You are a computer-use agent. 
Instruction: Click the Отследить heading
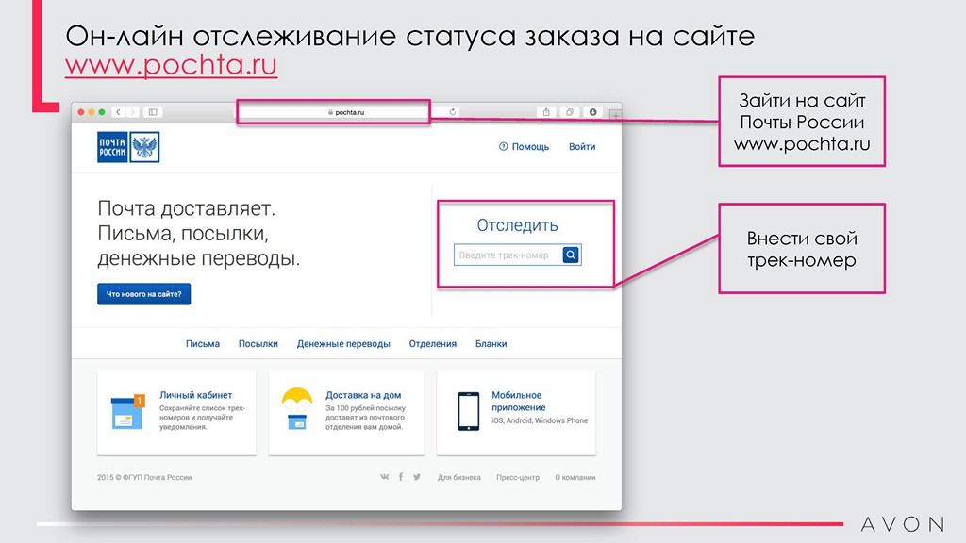(x=518, y=225)
